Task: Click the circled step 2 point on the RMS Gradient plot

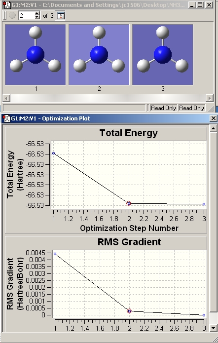Action: (x=129, y=311)
